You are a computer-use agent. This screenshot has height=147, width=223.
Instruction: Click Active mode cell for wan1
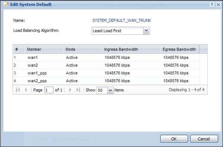(x=83, y=57)
